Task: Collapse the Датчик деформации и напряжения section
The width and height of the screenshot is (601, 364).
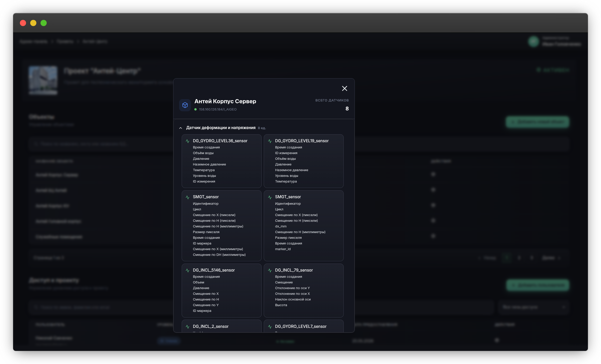Action: (x=181, y=128)
